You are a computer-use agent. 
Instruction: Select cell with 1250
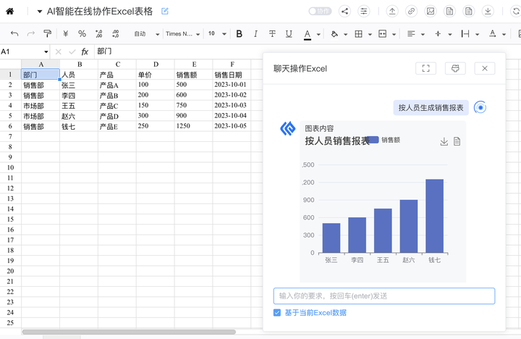tap(193, 127)
